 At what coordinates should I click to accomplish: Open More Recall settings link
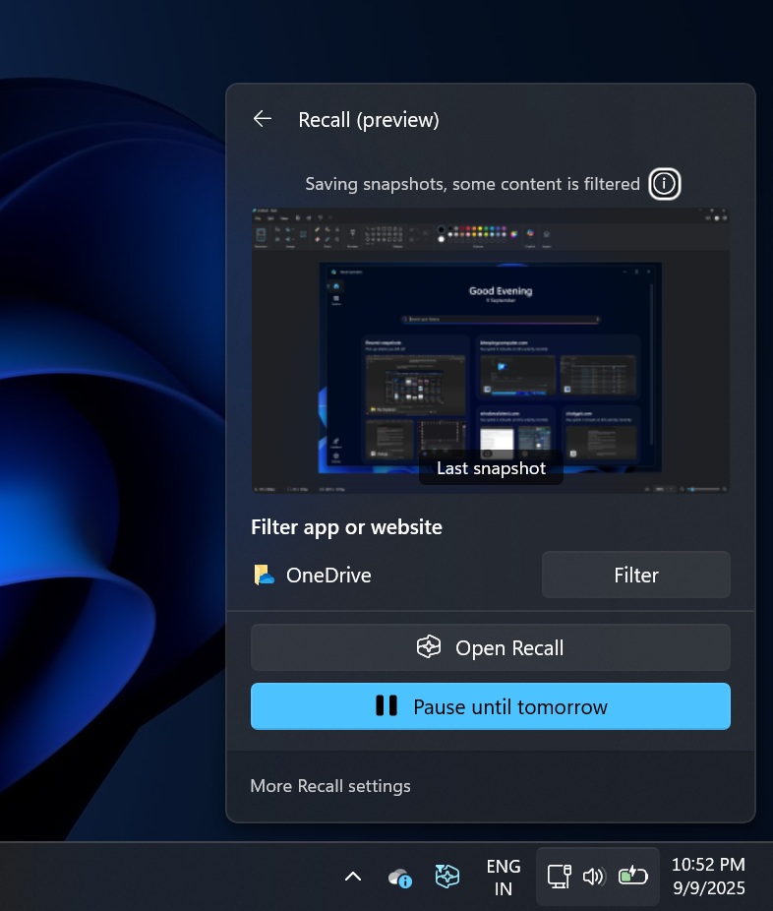330,786
